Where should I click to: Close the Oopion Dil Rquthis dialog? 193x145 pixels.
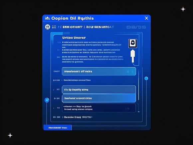pos(146,18)
